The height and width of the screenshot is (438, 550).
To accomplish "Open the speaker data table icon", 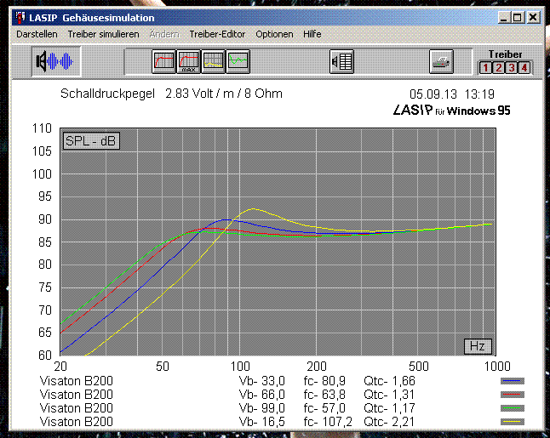I will pyautogui.click(x=342, y=61).
